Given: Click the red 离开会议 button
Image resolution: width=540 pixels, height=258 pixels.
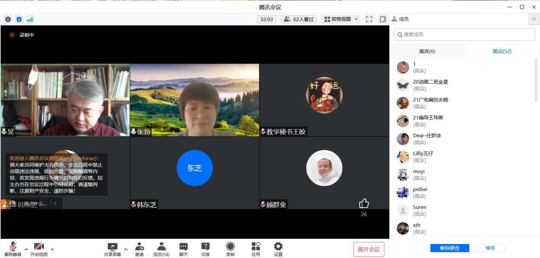Looking at the screenshot, I should (369, 249).
